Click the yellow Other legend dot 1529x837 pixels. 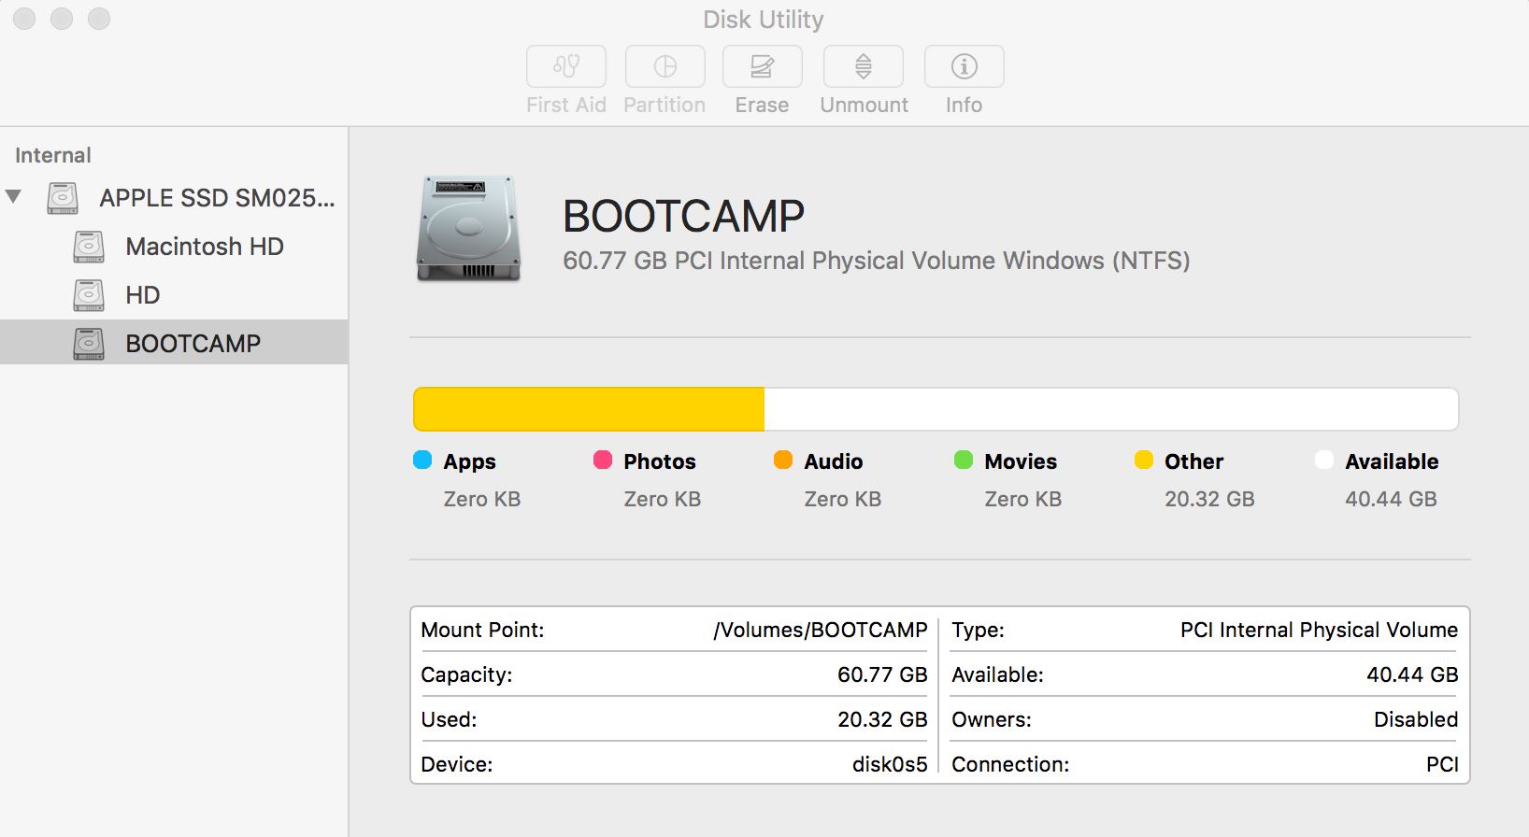(x=1144, y=460)
